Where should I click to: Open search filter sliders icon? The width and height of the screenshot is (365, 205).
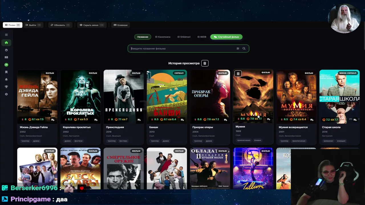pyautogui.click(x=238, y=48)
